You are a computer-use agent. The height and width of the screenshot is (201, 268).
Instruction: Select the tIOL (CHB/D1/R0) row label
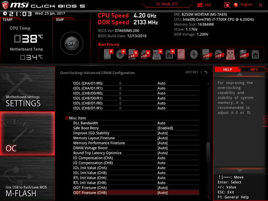pyautogui.click(x=88, y=103)
